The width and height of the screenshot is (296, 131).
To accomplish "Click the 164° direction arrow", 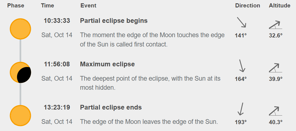I will click(x=242, y=66).
